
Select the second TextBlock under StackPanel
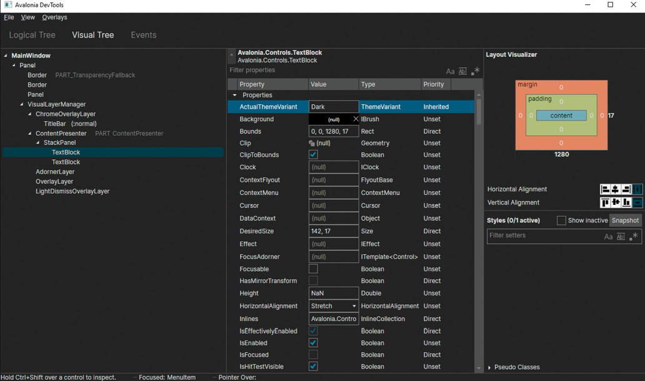coord(66,162)
